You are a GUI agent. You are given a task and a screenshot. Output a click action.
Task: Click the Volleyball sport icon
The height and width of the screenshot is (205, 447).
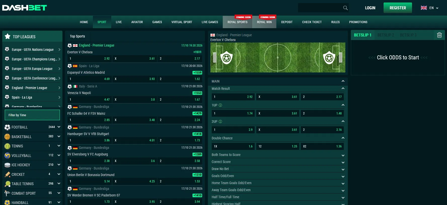point(7,156)
